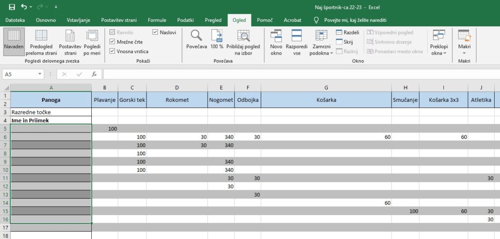Click the Ime in Priimek cell
The image size is (500, 239).
click(51, 120)
